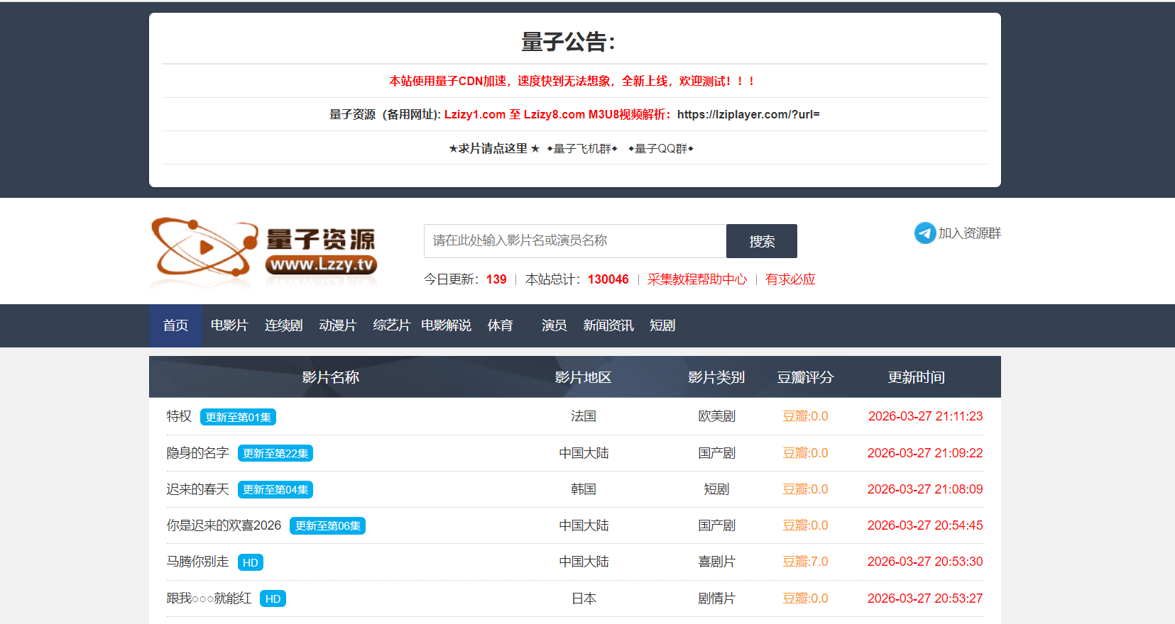Focus the movie or actor search field

tap(575, 241)
